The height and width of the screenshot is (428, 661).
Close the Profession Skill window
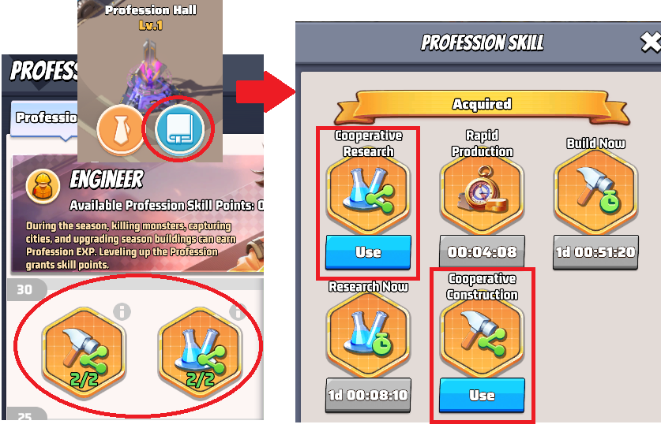(651, 43)
